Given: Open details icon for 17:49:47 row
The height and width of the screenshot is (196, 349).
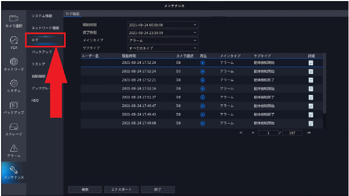Looking at the screenshot, I should pyautogui.click(x=311, y=106).
